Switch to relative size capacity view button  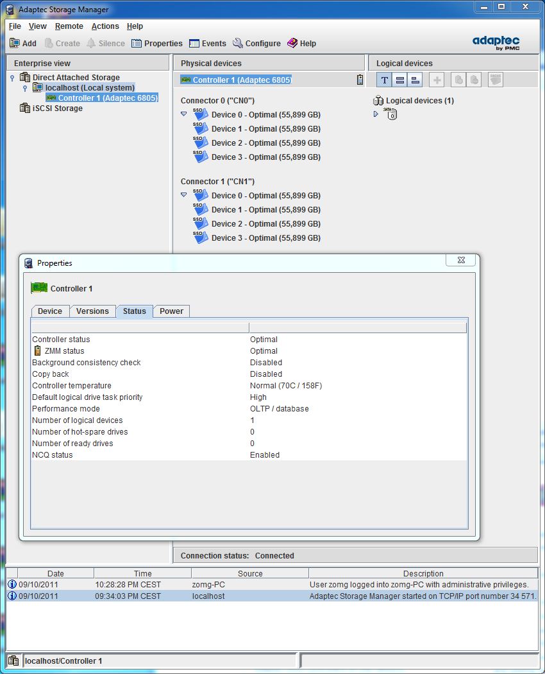pos(415,80)
